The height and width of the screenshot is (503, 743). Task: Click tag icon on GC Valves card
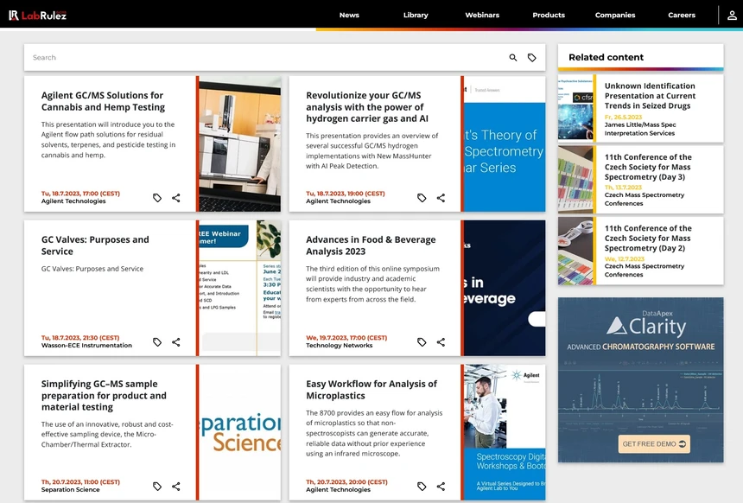[x=157, y=341]
